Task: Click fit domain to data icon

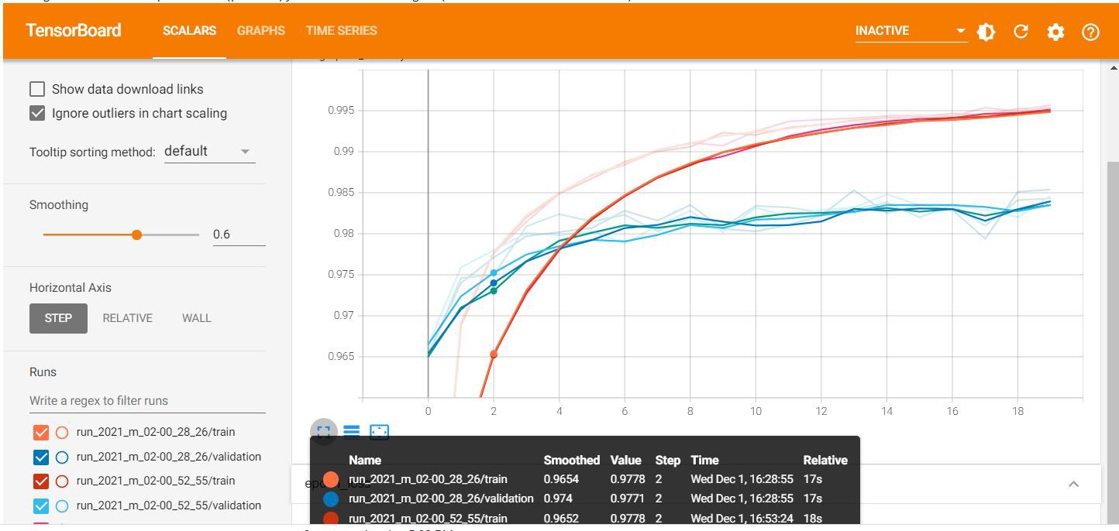Action: tap(379, 432)
